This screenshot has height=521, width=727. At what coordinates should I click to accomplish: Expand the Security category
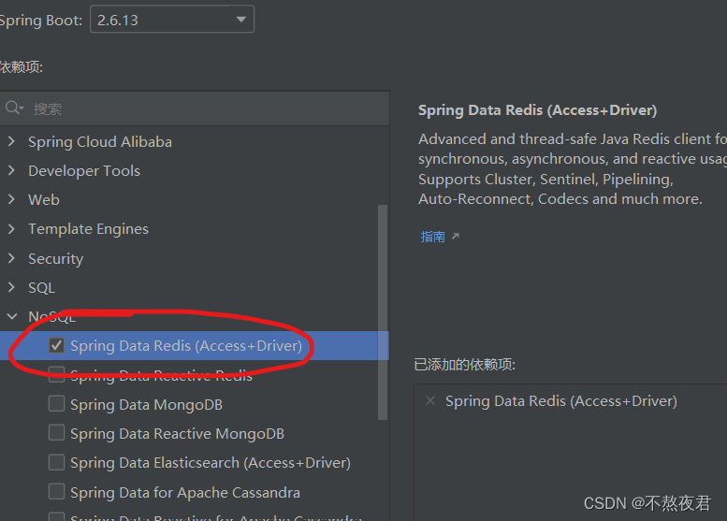[11, 258]
